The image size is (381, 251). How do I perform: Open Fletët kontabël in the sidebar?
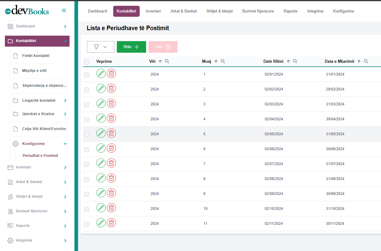coord(36,56)
